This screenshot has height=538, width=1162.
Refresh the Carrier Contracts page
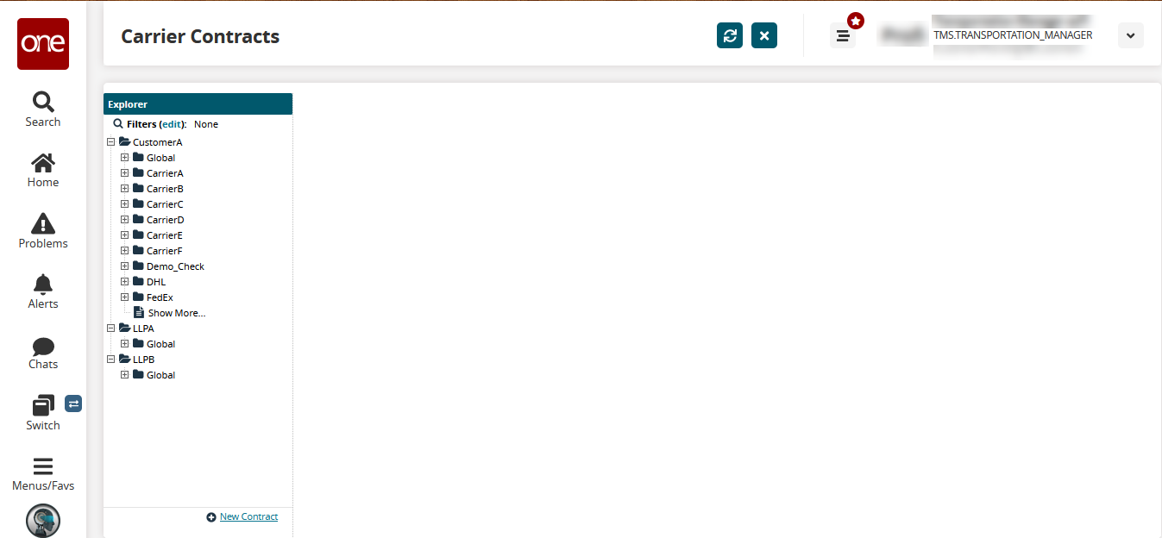coord(730,35)
